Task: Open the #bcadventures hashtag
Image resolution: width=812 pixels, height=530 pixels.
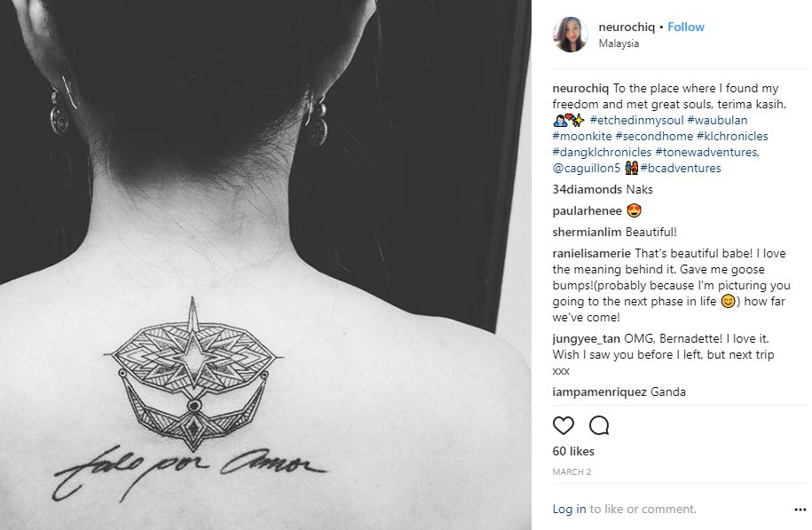Action: point(681,169)
